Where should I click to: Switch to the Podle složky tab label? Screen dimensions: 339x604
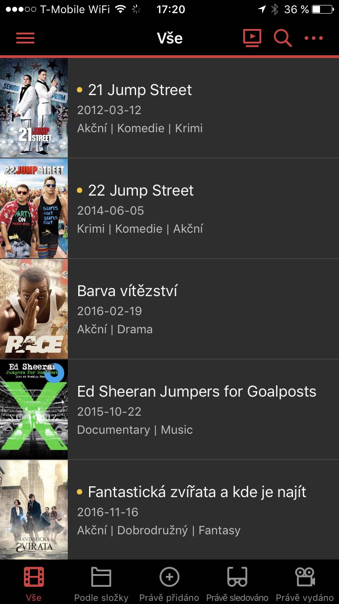click(x=101, y=598)
